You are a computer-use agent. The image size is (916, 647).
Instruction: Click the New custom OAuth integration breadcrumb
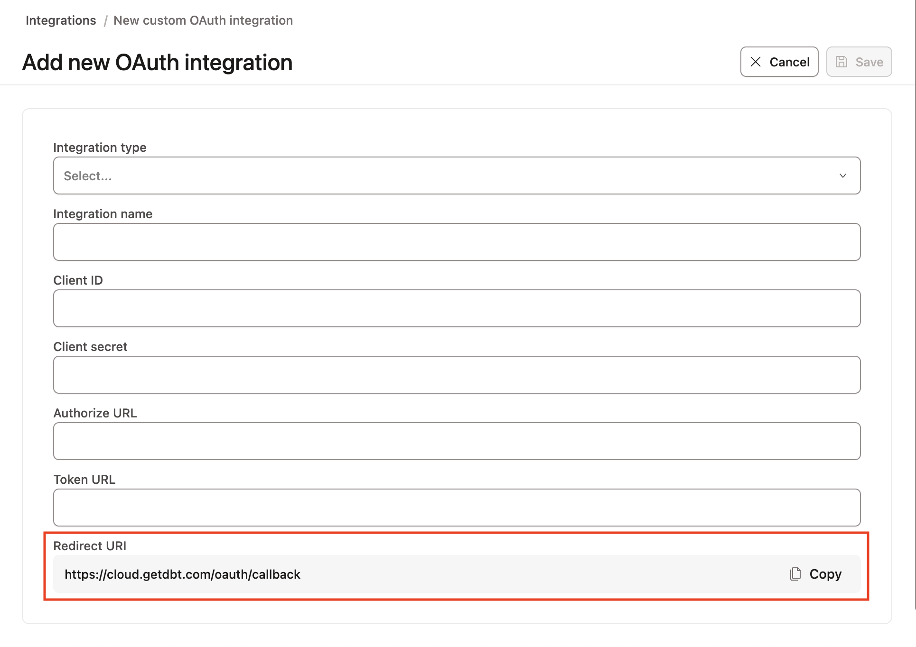[203, 20]
